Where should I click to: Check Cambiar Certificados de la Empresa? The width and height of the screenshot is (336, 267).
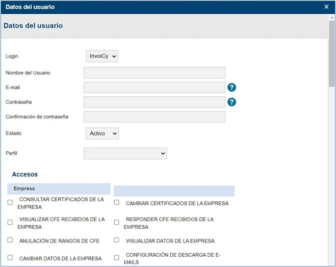pyautogui.click(x=117, y=202)
